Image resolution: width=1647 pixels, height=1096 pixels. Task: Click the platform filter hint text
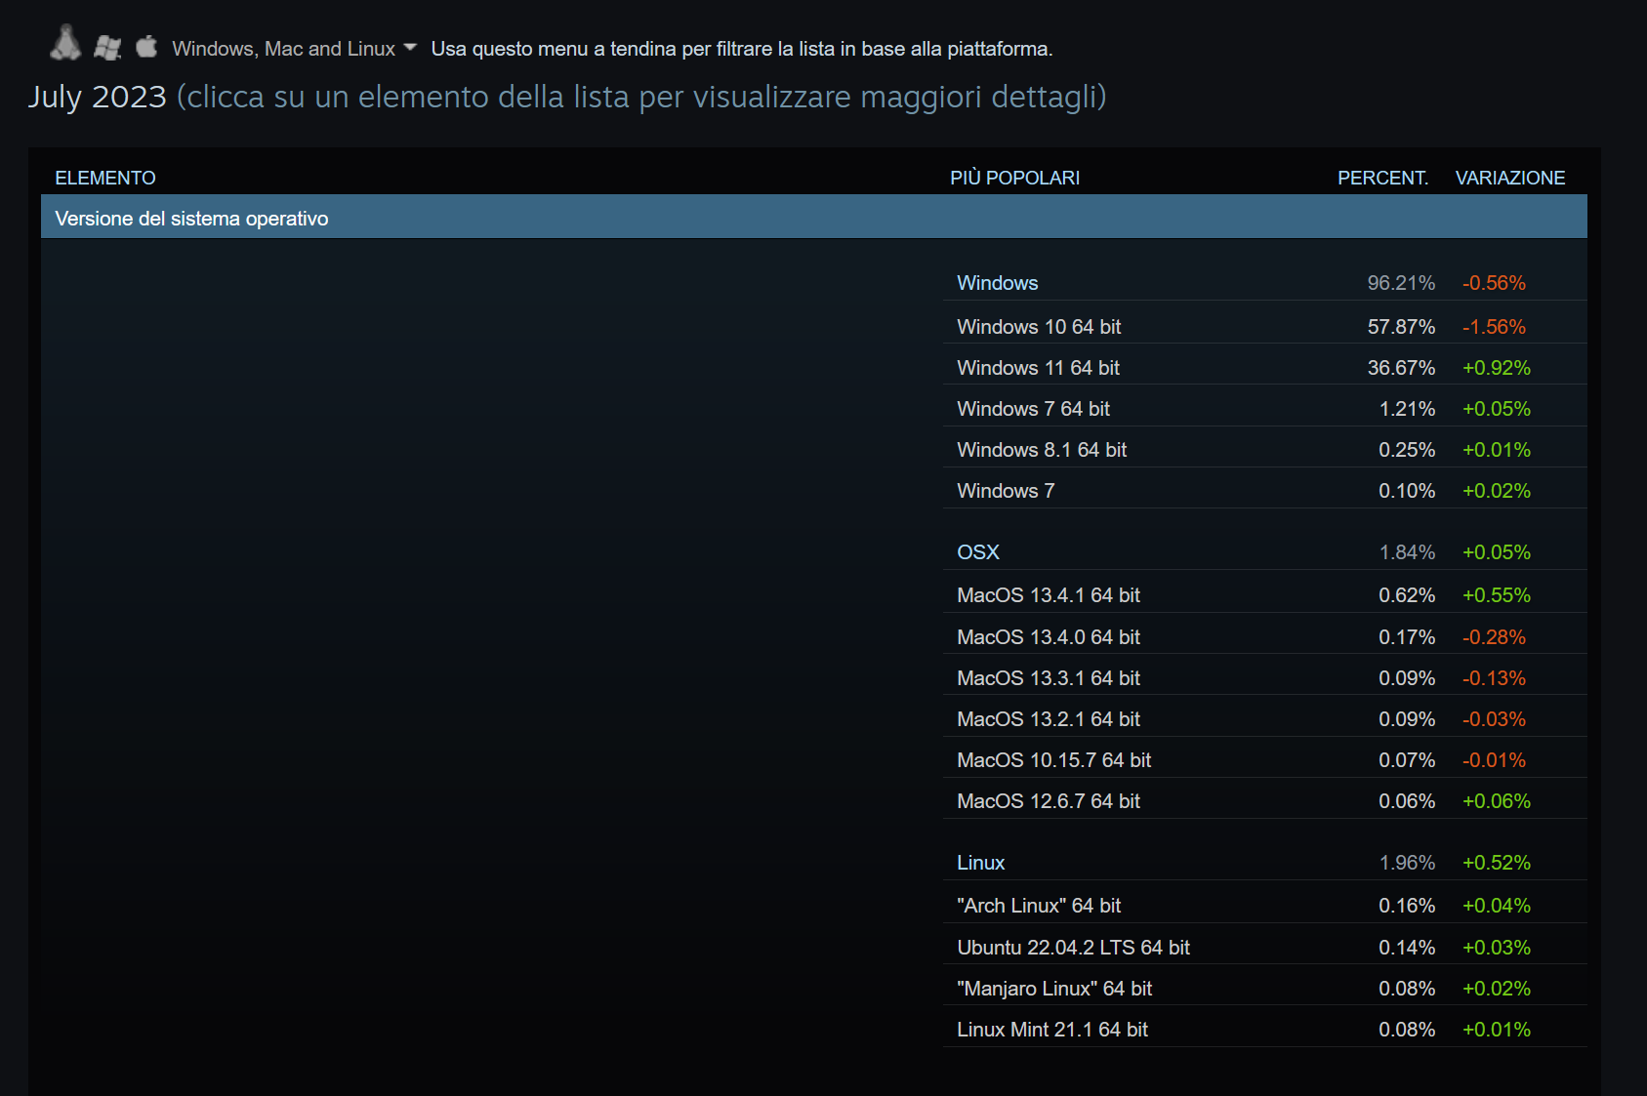click(742, 49)
